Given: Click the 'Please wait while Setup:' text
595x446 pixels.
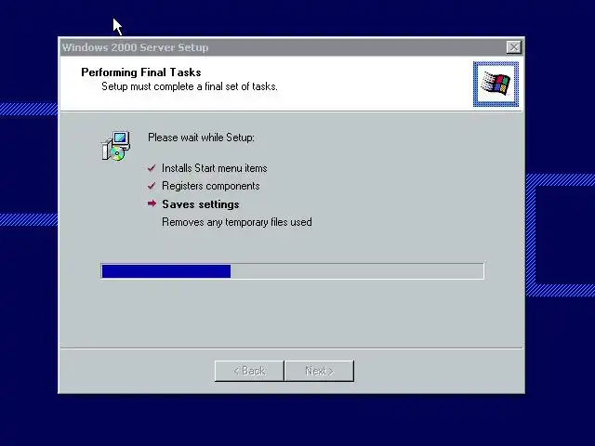Looking at the screenshot, I should [x=201, y=138].
